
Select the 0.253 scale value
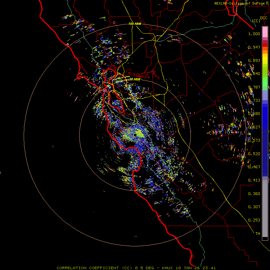click(x=254, y=220)
